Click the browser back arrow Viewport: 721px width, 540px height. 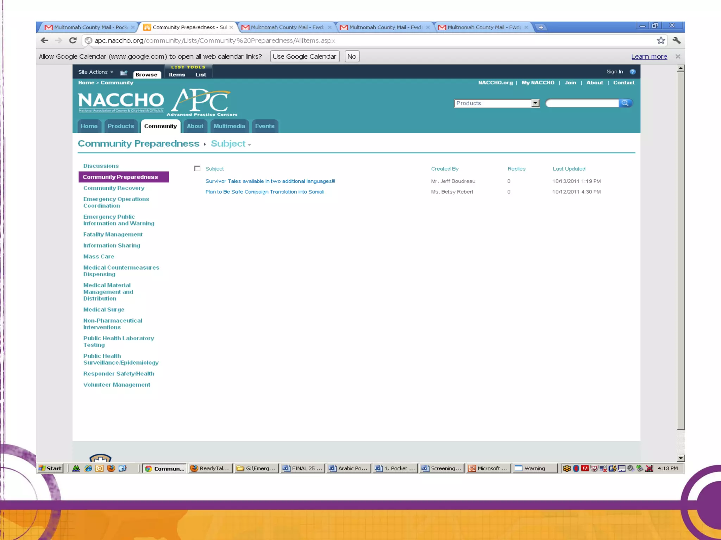[44, 40]
